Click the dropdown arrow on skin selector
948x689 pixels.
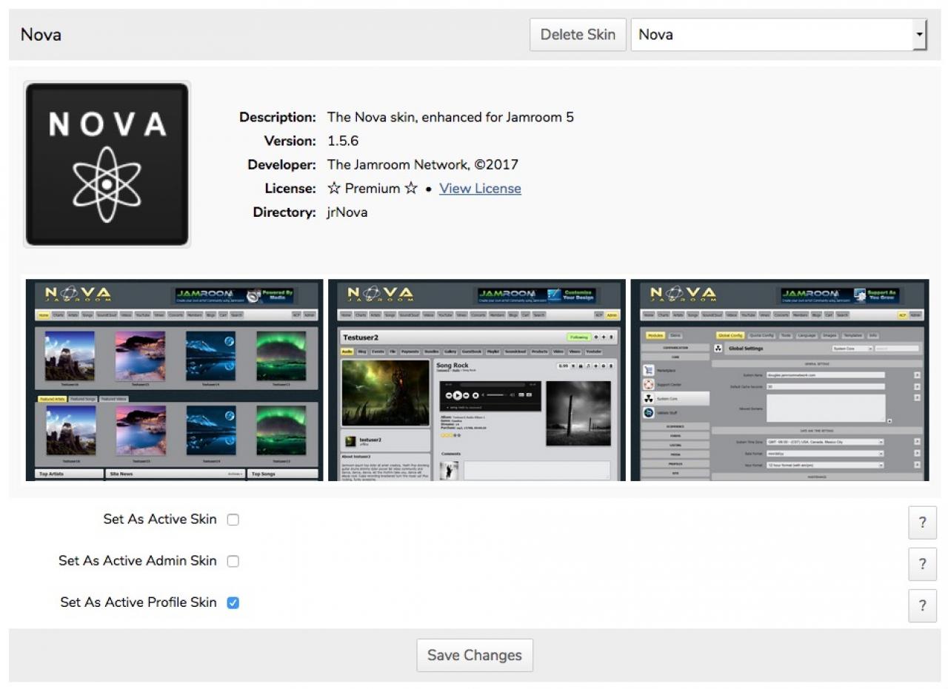pos(919,35)
